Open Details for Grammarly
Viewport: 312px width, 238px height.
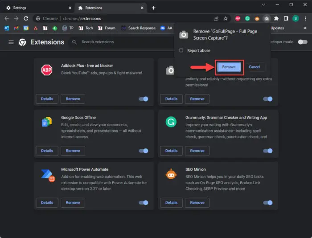171,151
